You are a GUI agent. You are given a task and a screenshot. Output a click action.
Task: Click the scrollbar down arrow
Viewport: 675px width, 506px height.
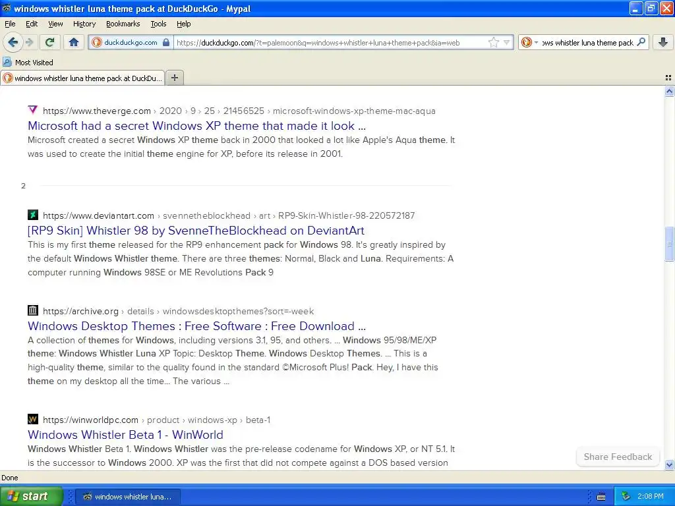tap(669, 464)
